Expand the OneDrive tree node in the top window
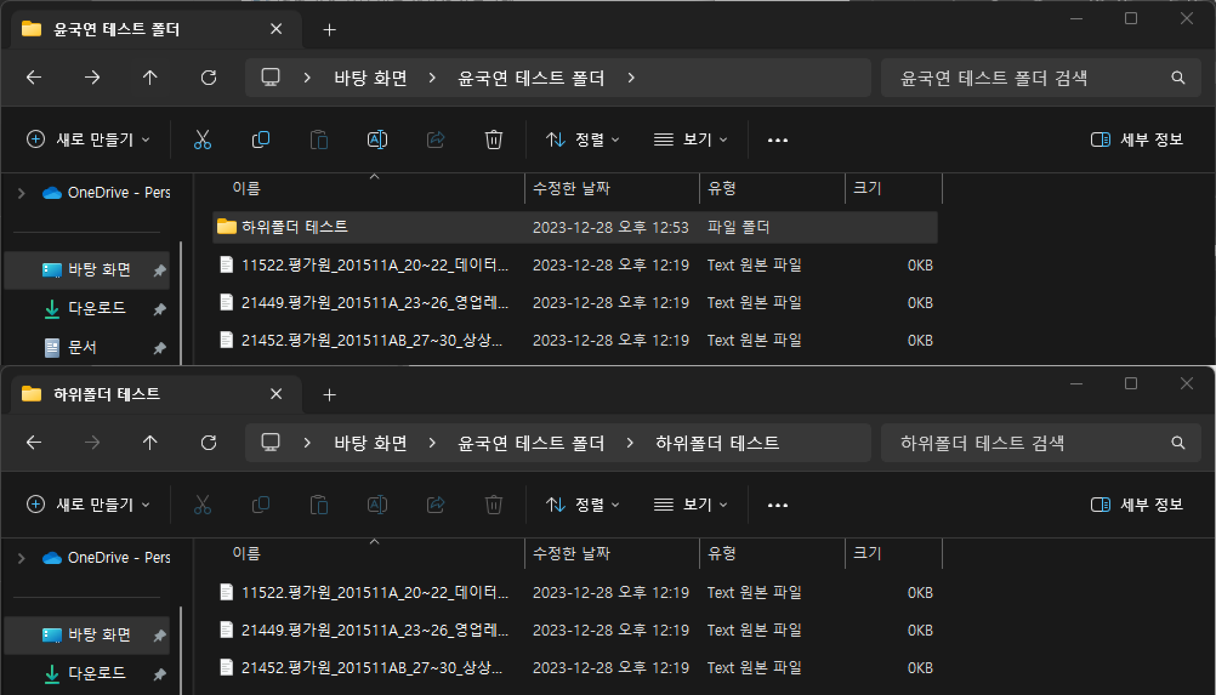 pos(21,193)
